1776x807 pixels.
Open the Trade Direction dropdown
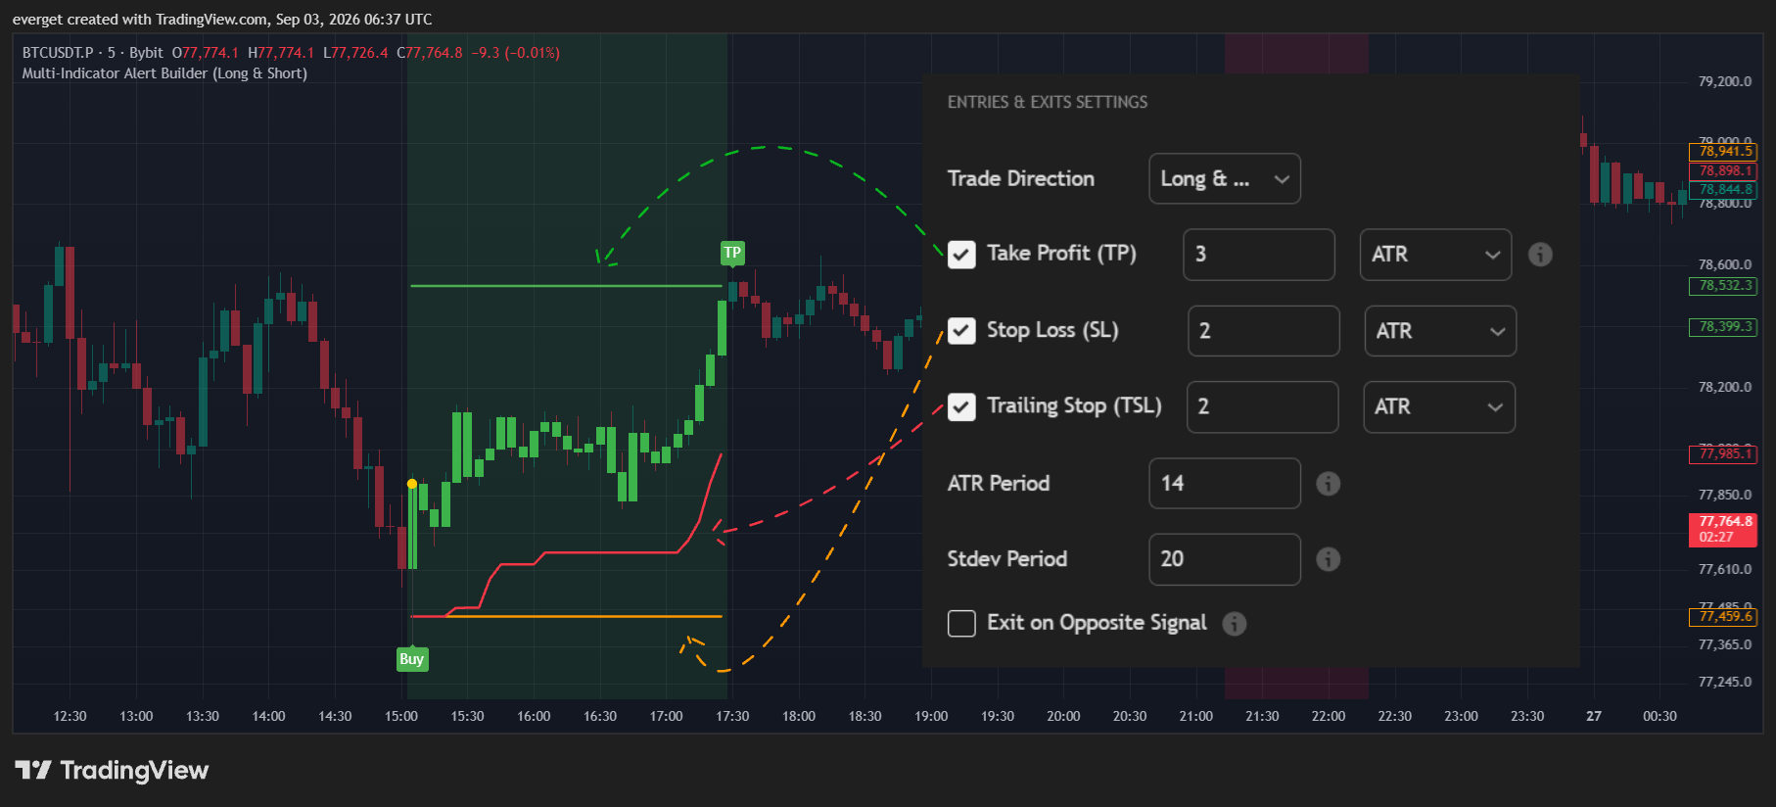[x=1225, y=179]
